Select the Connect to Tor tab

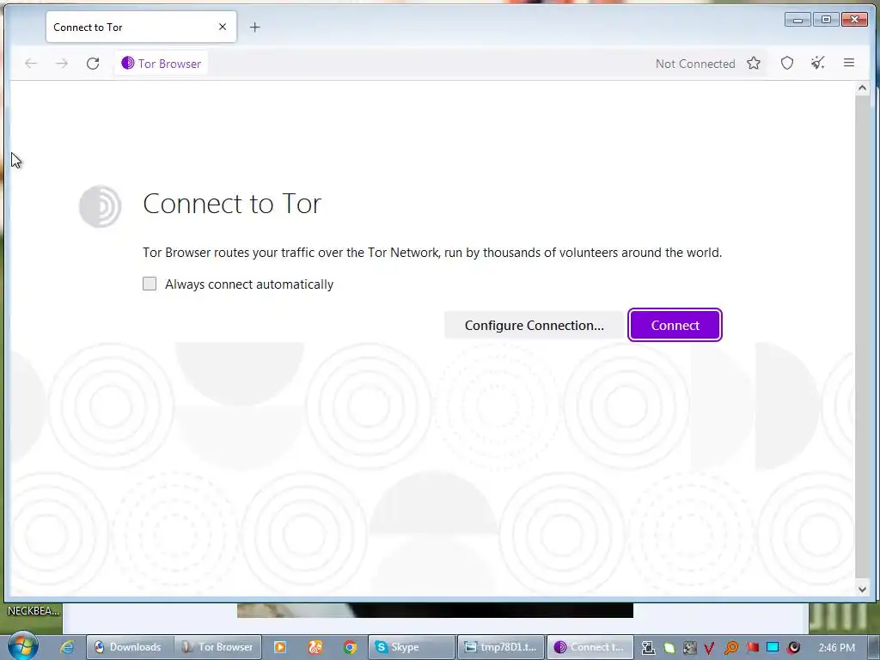click(x=141, y=27)
